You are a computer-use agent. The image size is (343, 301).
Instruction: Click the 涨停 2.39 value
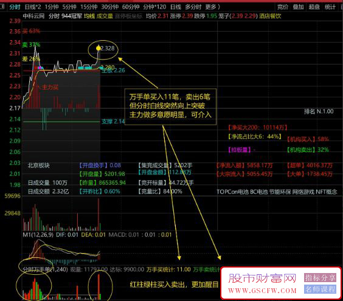click(x=181, y=16)
